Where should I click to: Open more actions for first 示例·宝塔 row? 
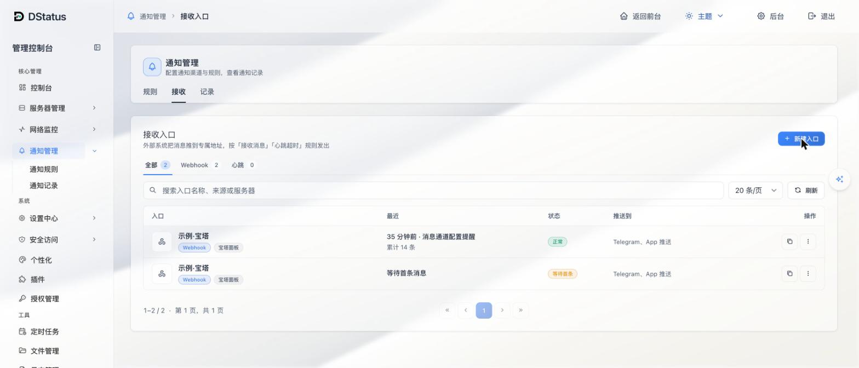click(x=808, y=242)
